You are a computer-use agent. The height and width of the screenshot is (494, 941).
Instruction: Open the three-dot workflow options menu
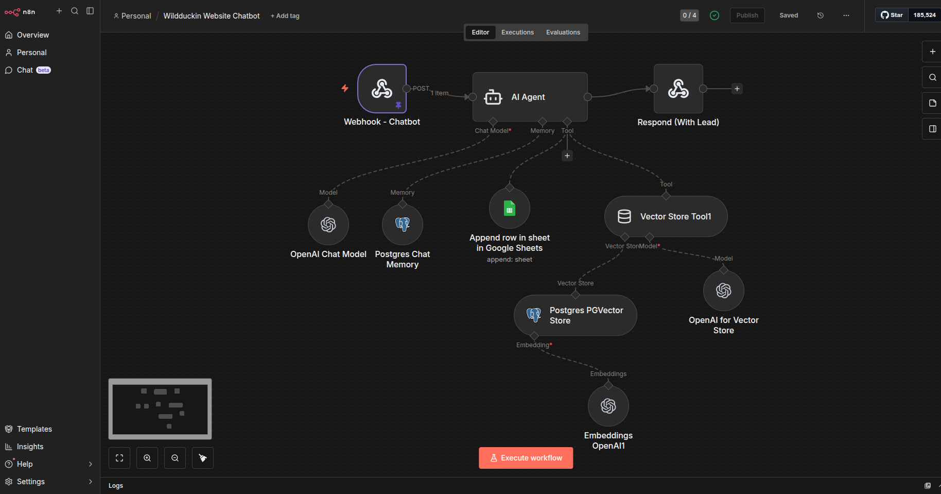[x=846, y=15]
